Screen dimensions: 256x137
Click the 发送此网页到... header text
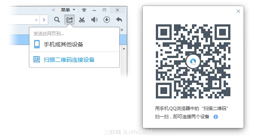pos(49,34)
